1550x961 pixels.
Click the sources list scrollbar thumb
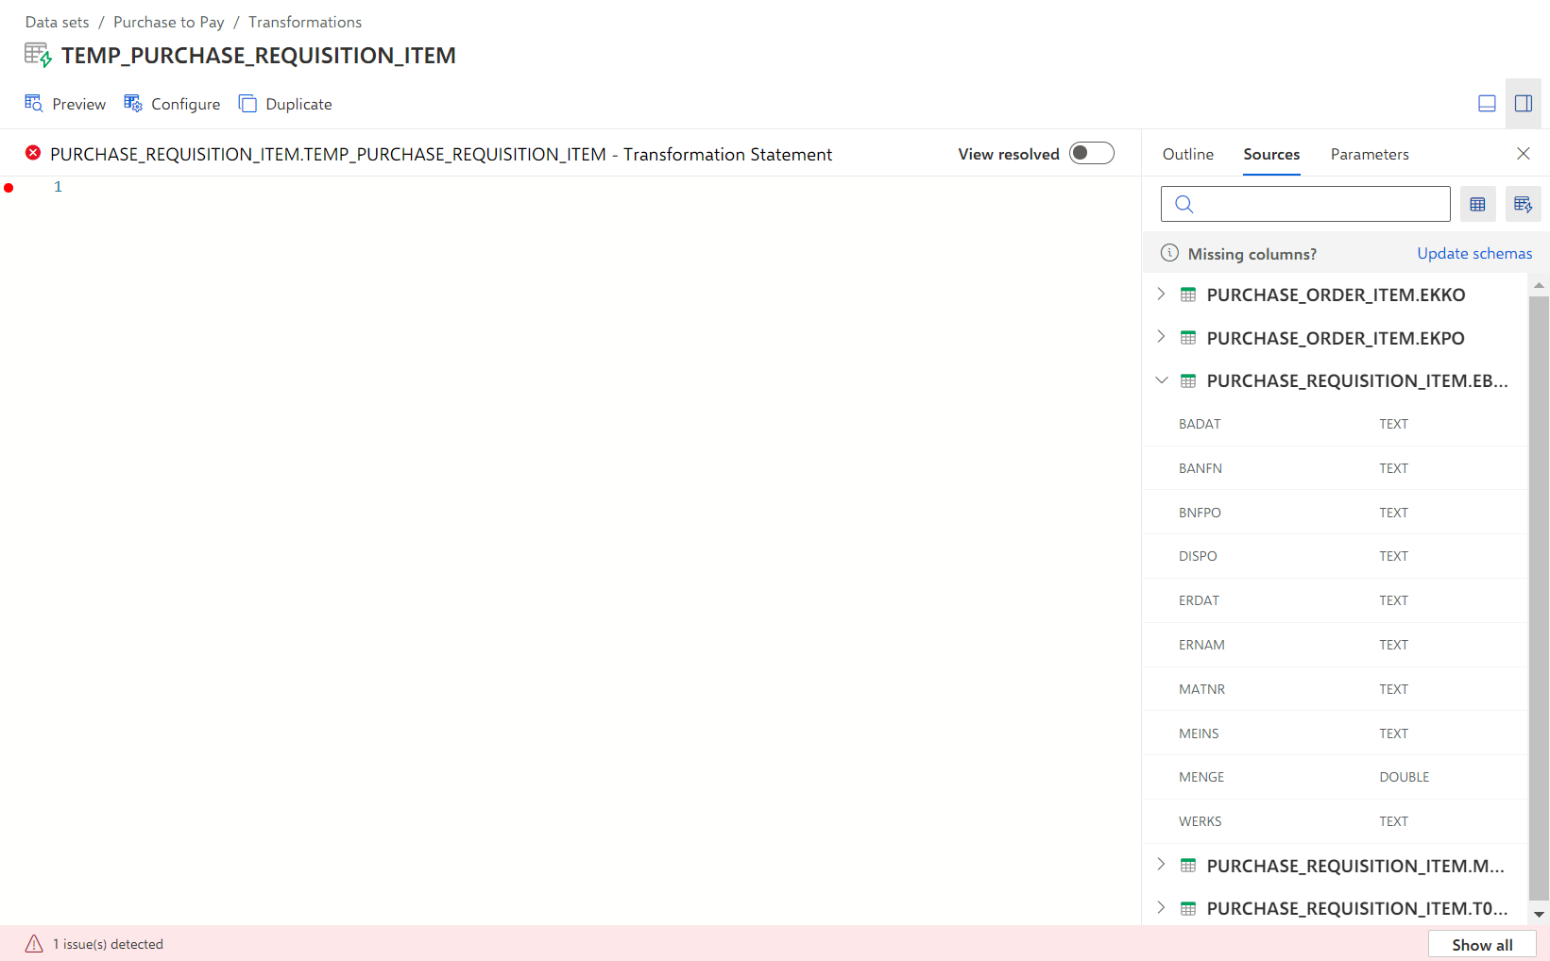1539,598
